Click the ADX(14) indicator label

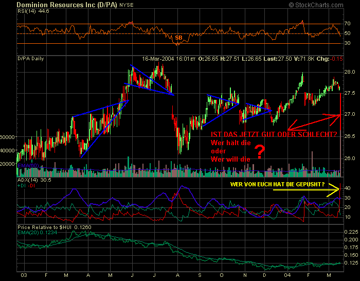point(28,180)
